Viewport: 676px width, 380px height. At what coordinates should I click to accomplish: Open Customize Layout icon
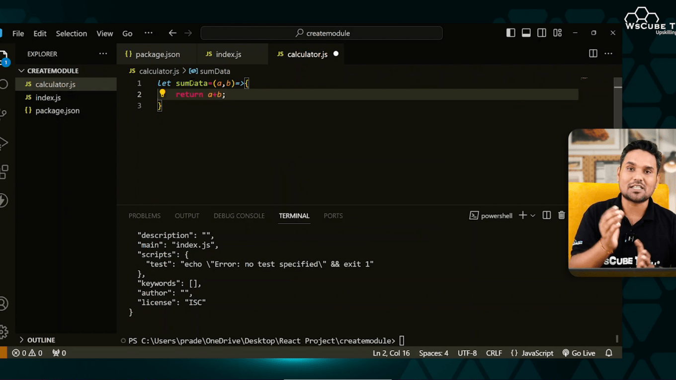[557, 33]
